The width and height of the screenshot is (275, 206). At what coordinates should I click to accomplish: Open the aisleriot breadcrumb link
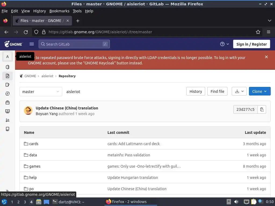coord(47,76)
